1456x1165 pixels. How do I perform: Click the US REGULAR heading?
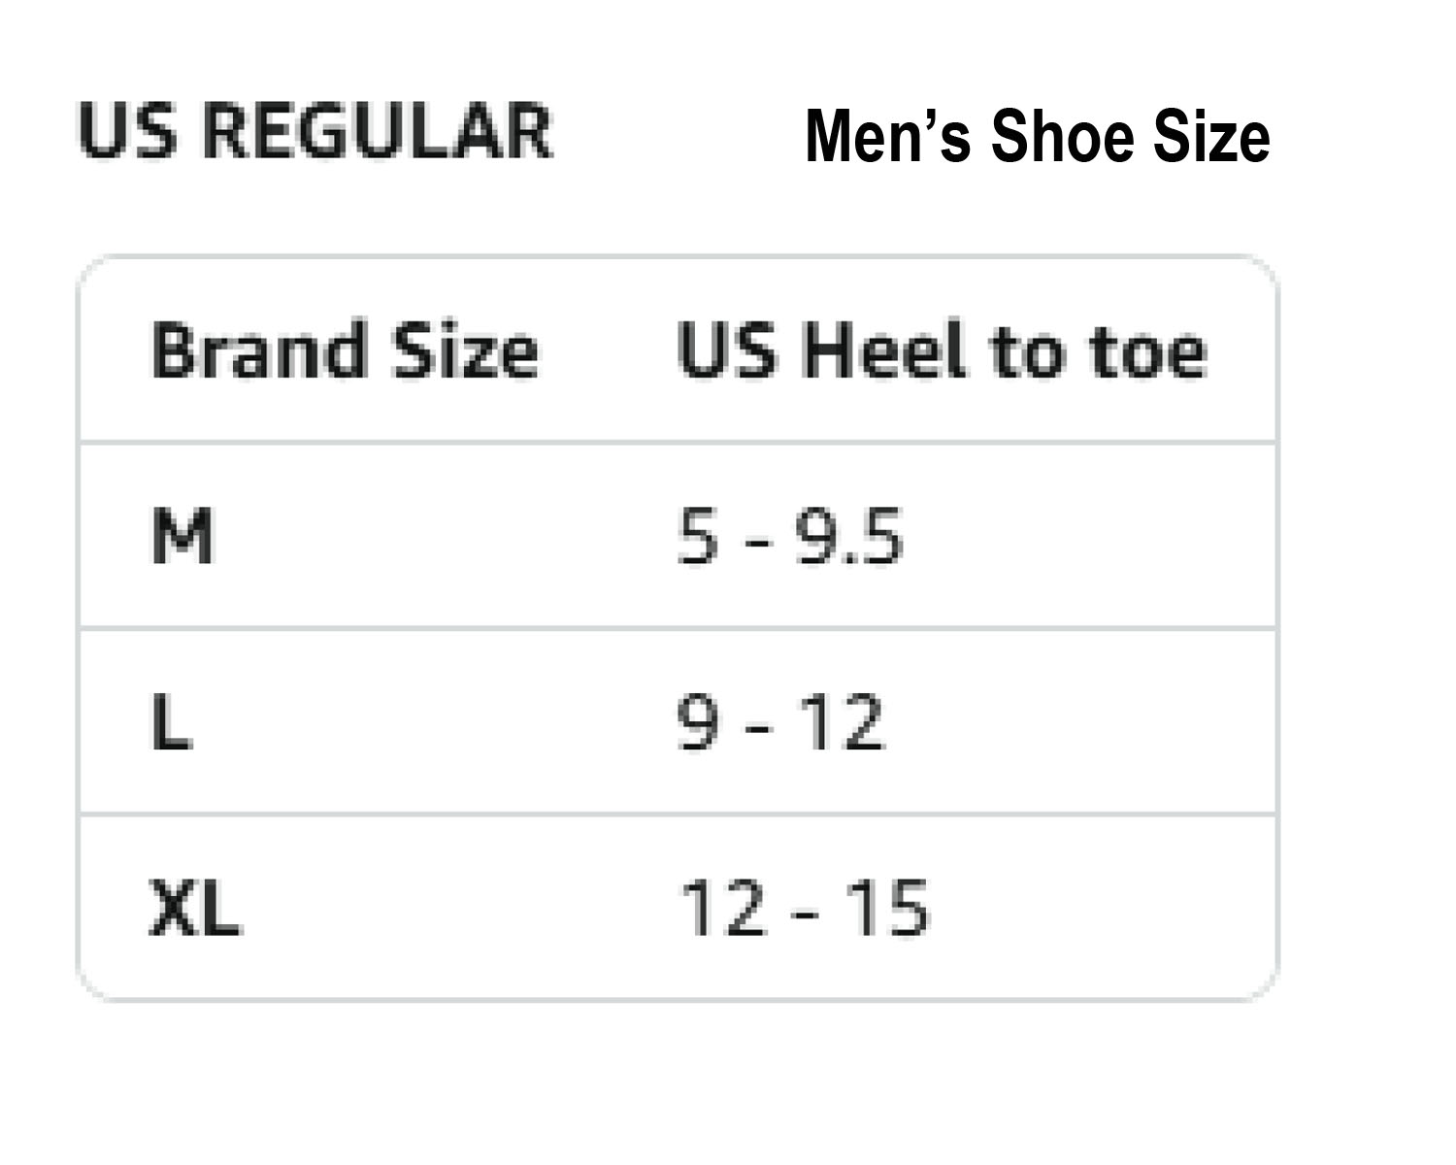pos(315,131)
